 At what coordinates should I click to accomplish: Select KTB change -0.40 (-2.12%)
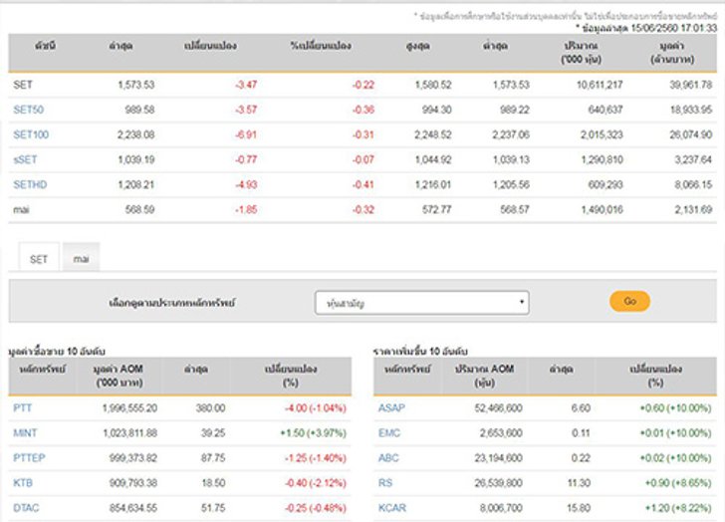coord(316,483)
